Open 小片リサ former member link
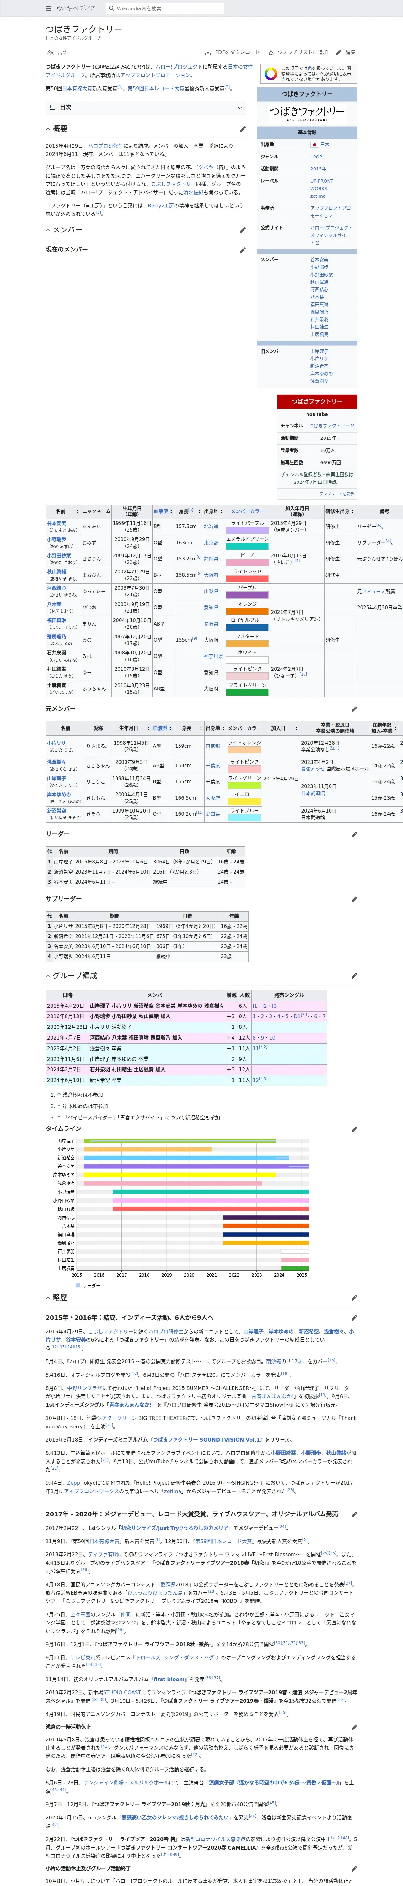403x1886 pixels. 56,742
